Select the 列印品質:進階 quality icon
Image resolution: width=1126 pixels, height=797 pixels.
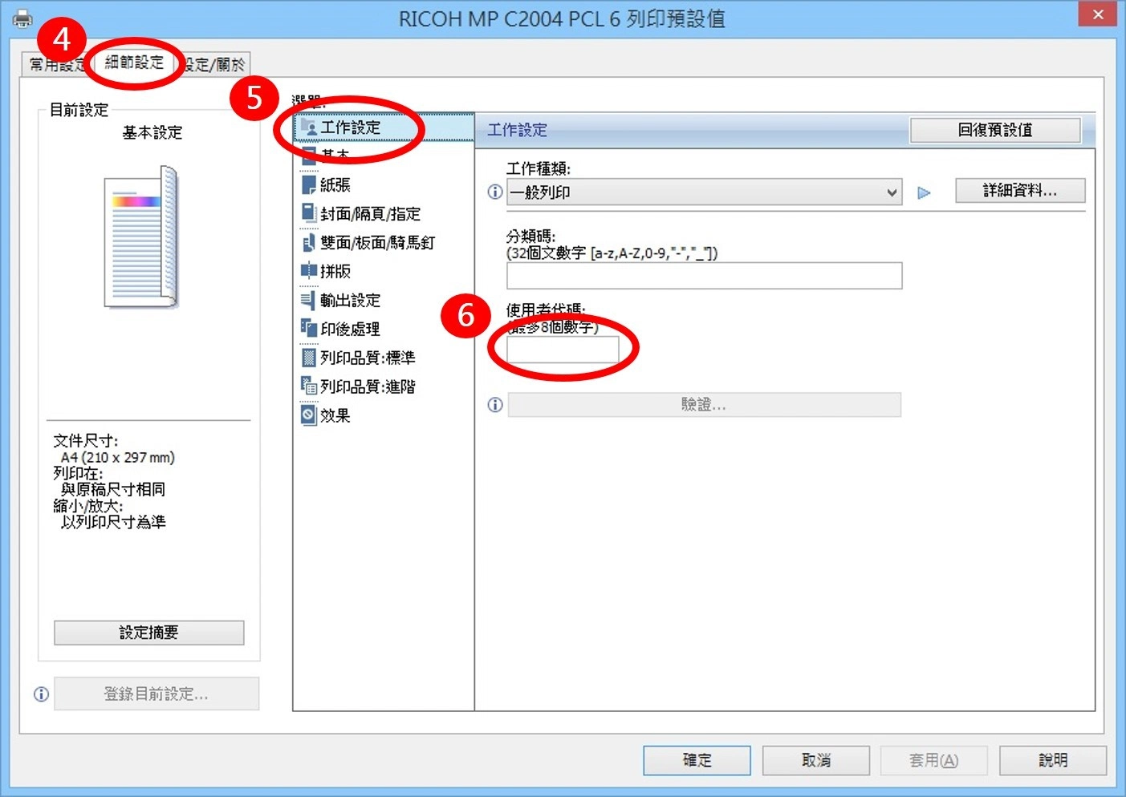coord(309,386)
